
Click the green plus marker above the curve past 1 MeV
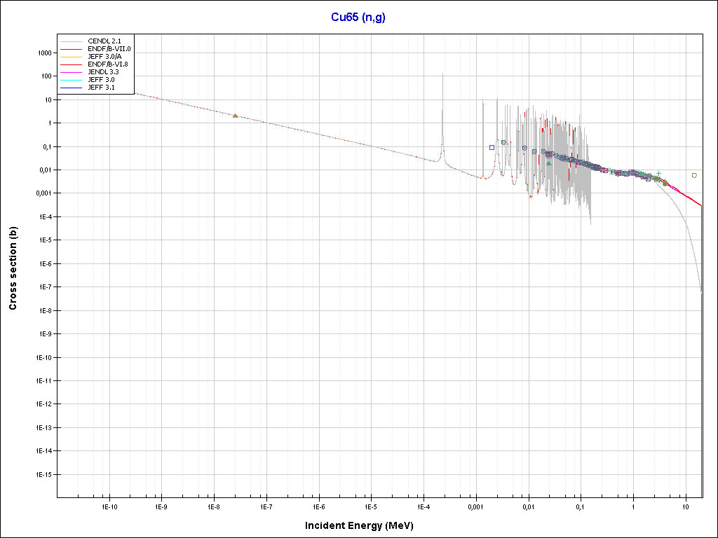pyautogui.click(x=658, y=173)
